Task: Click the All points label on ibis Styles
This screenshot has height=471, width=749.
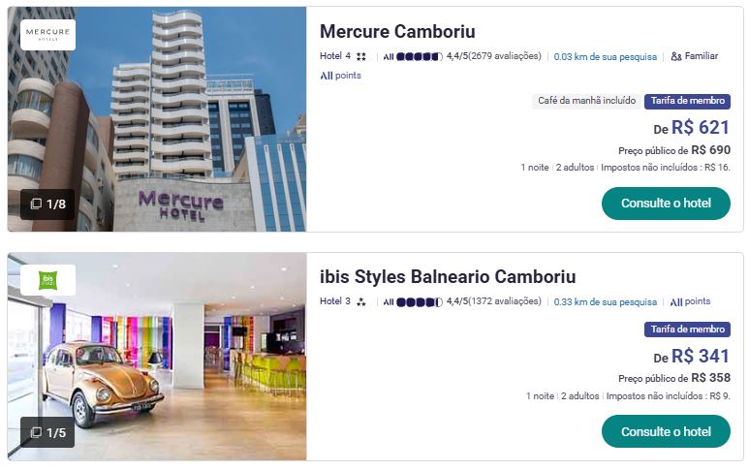Action: tap(690, 302)
